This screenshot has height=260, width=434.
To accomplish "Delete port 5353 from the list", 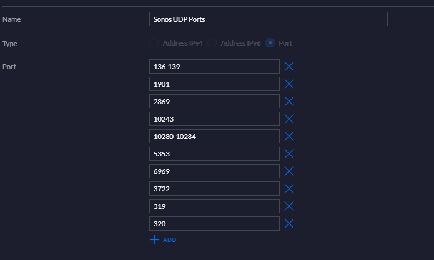I will click(x=289, y=154).
